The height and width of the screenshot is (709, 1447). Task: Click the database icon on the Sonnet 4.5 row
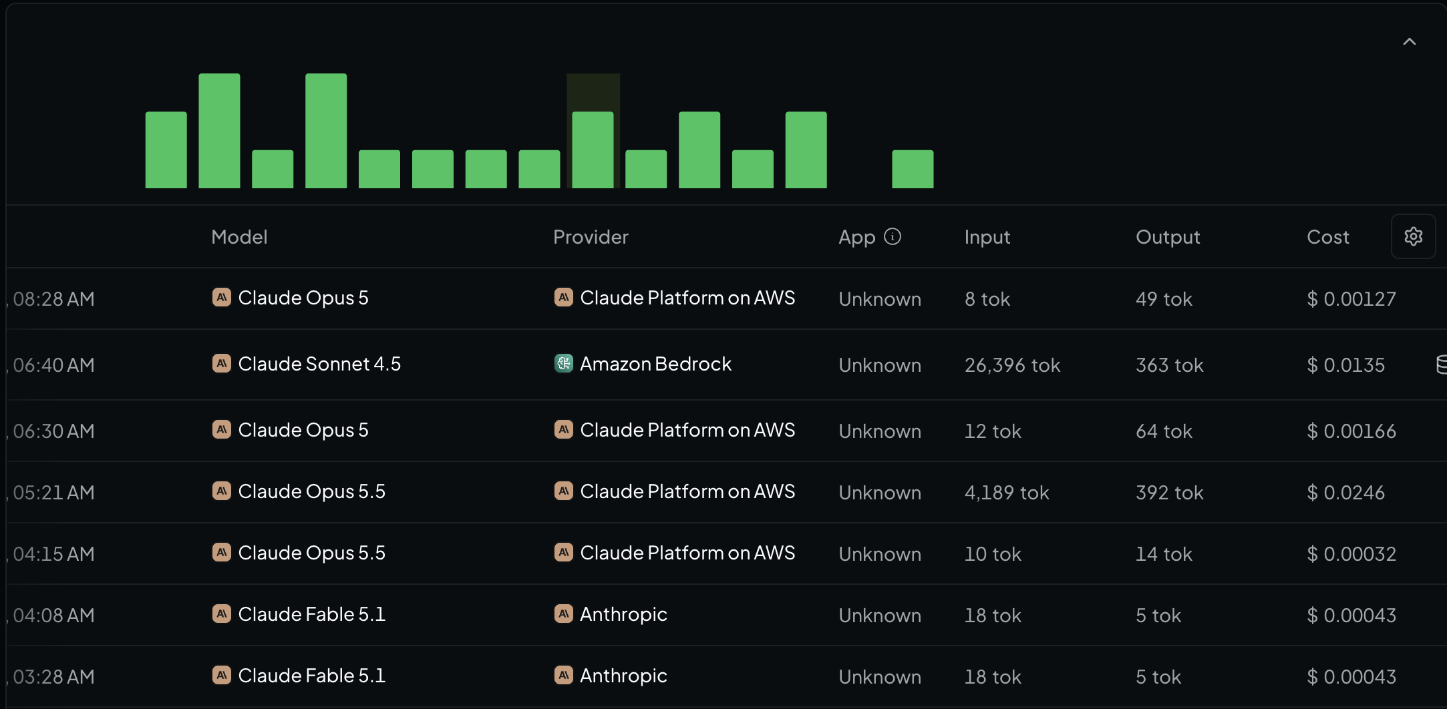(1441, 365)
